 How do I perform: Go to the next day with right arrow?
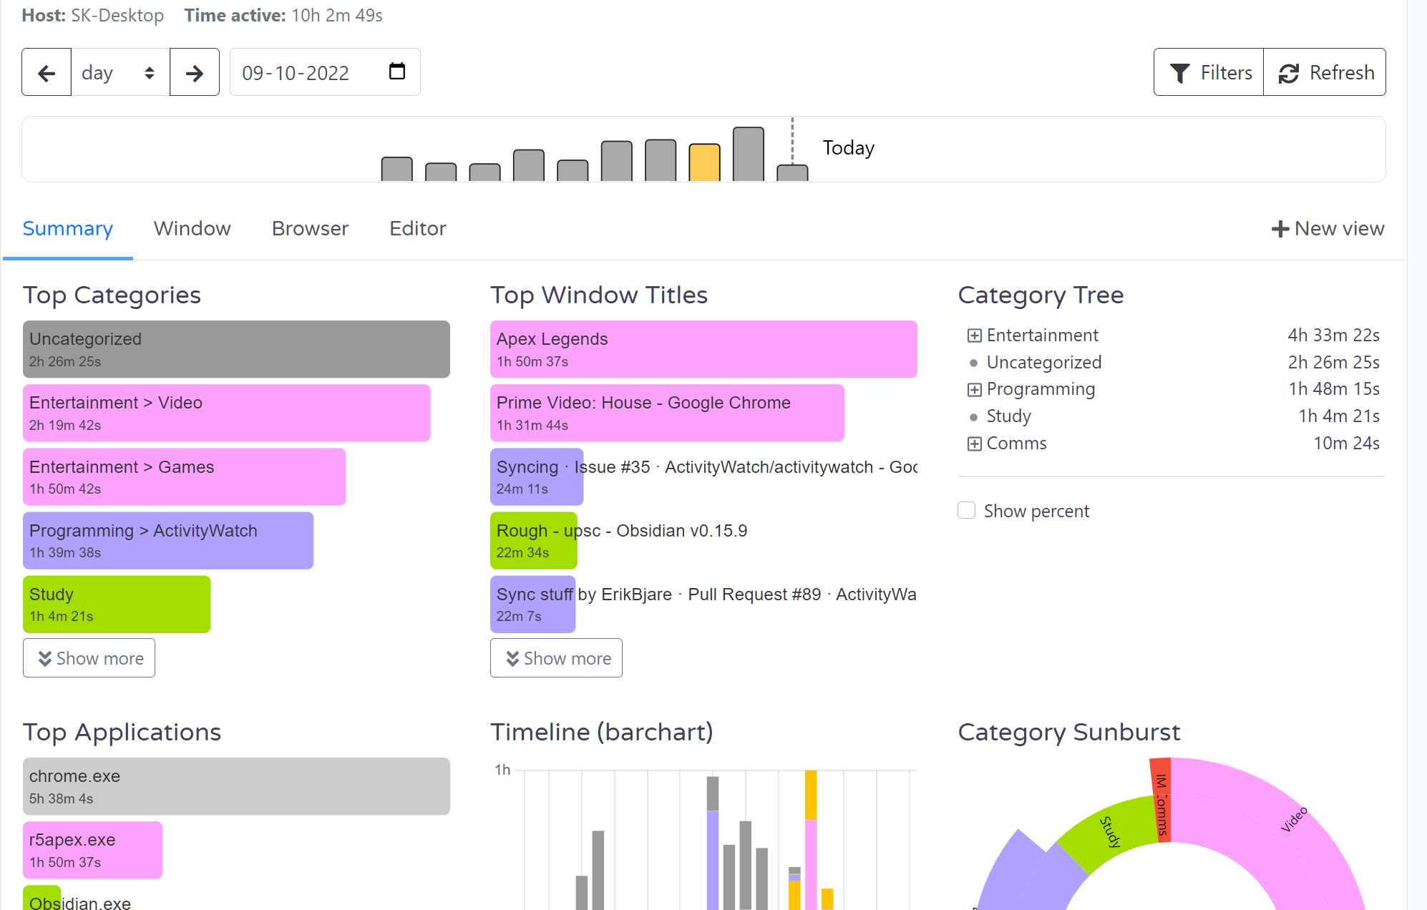click(194, 72)
